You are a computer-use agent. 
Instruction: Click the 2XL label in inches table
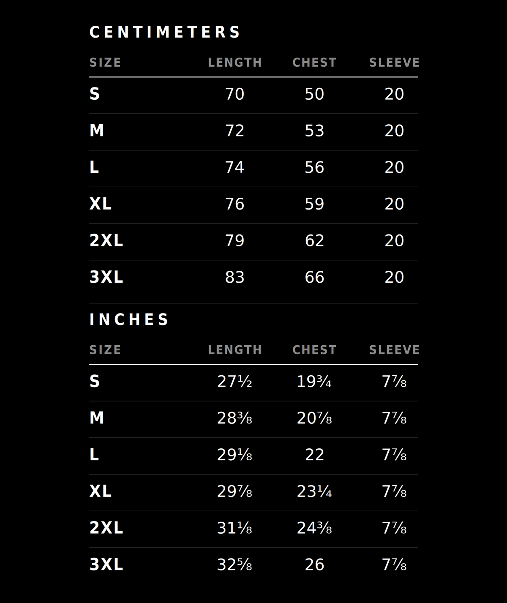point(106,528)
